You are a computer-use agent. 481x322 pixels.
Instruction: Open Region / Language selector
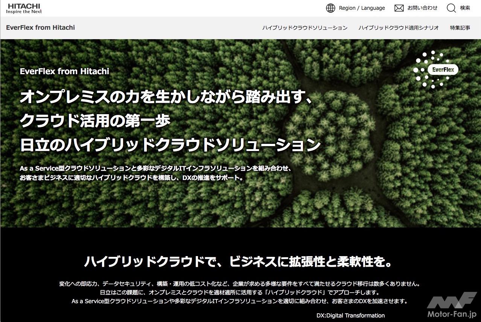(362, 8)
